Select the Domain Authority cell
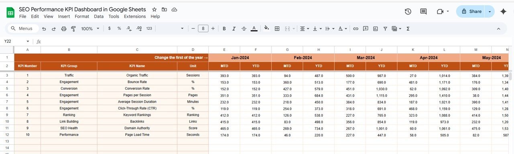514x154 pixels. [137, 129]
